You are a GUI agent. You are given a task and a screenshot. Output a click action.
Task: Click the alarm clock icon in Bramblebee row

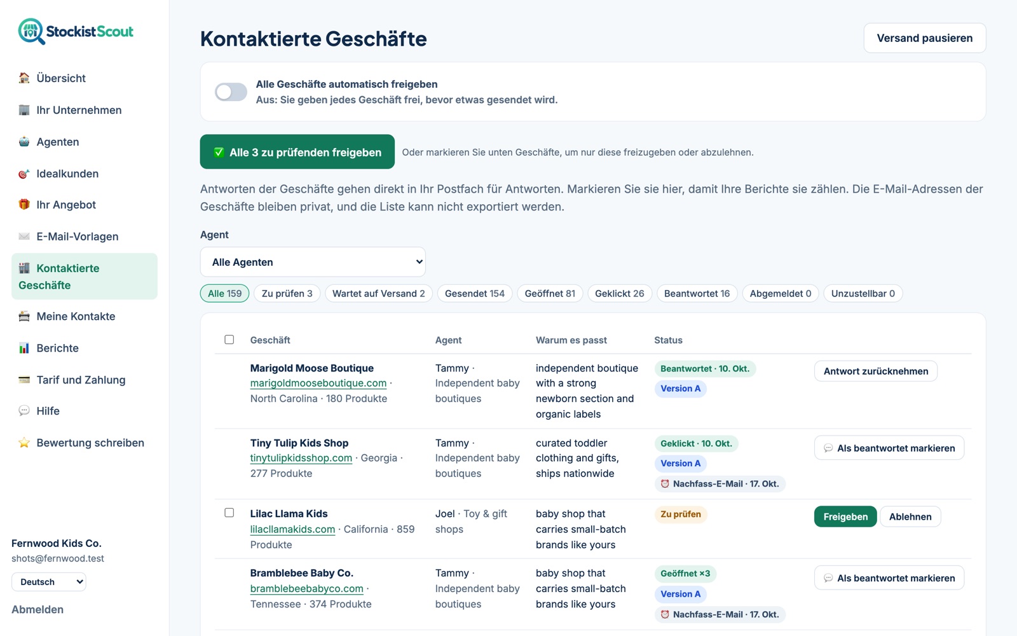665,614
